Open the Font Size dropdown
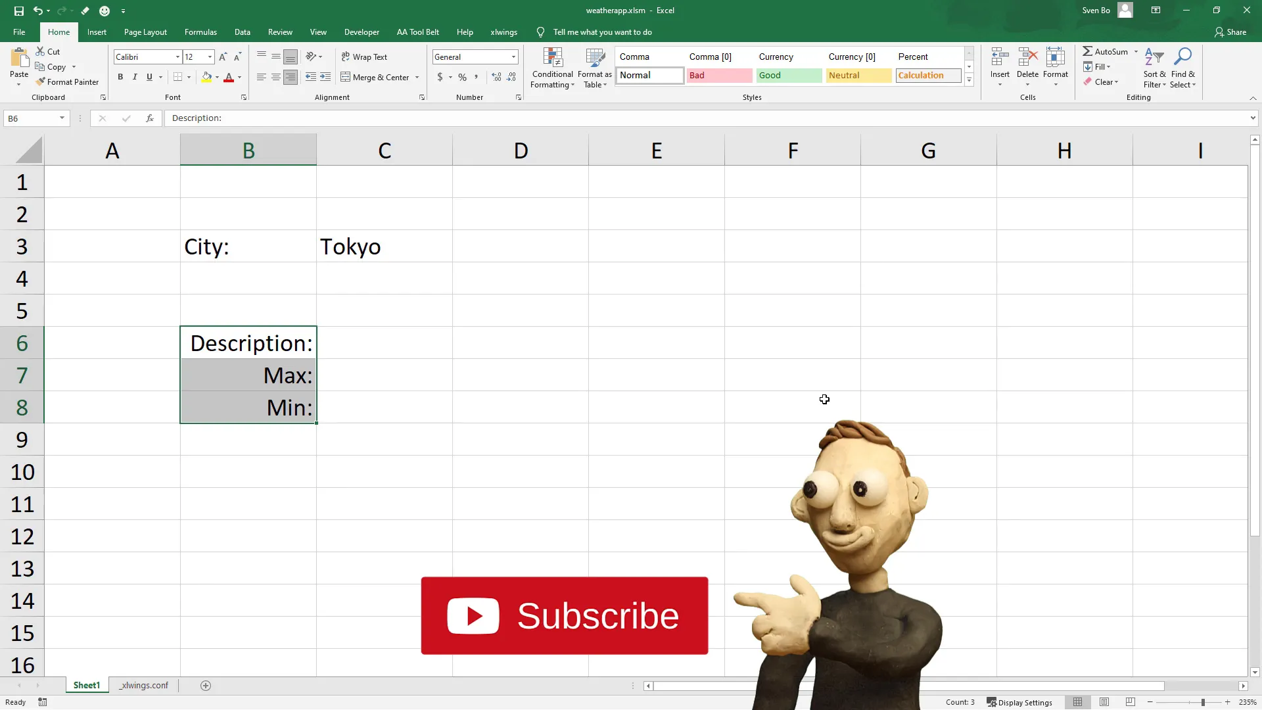1262x710 pixels. [x=209, y=57]
